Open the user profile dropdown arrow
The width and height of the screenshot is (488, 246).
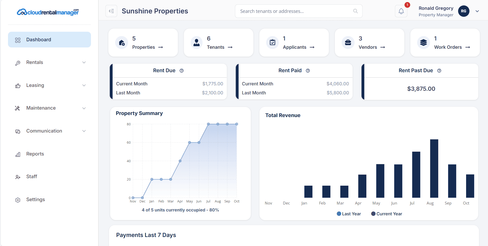point(477,11)
